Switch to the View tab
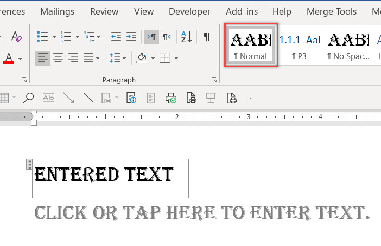381x246 pixels. point(144,11)
